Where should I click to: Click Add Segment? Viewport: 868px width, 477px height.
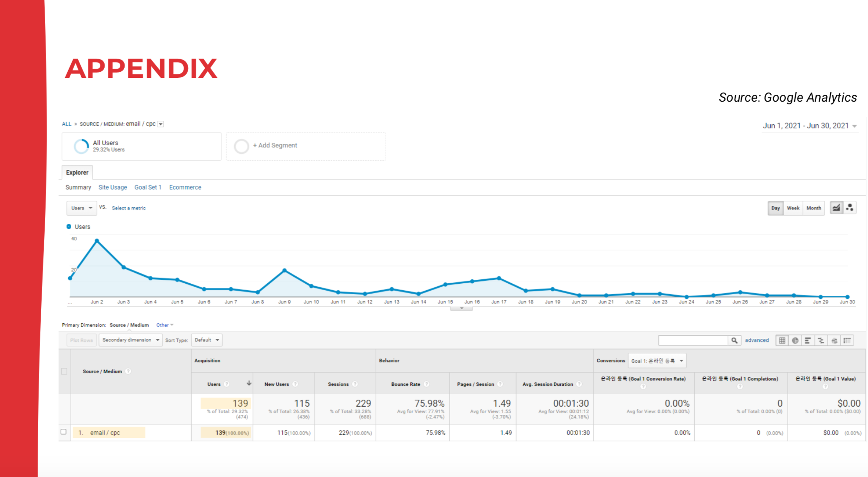click(x=275, y=146)
